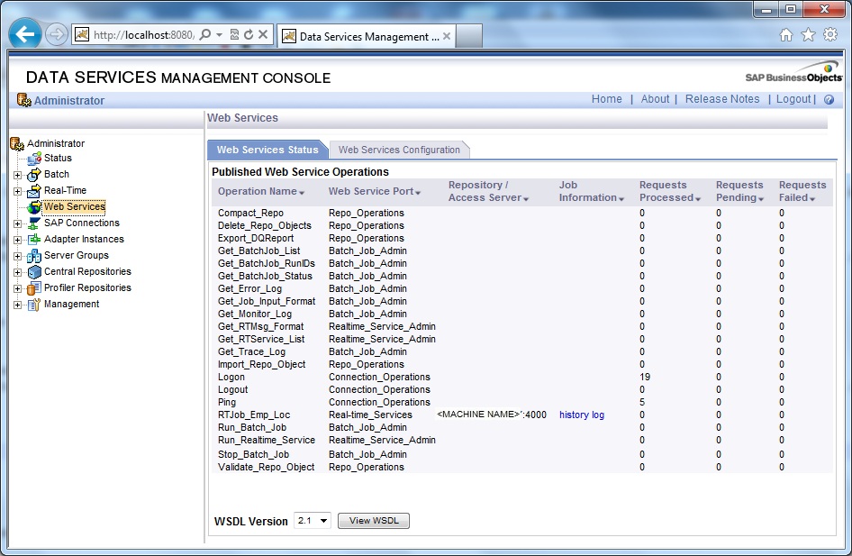Click the Central Repositories node icon
The height and width of the screenshot is (556, 852).
(34, 272)
